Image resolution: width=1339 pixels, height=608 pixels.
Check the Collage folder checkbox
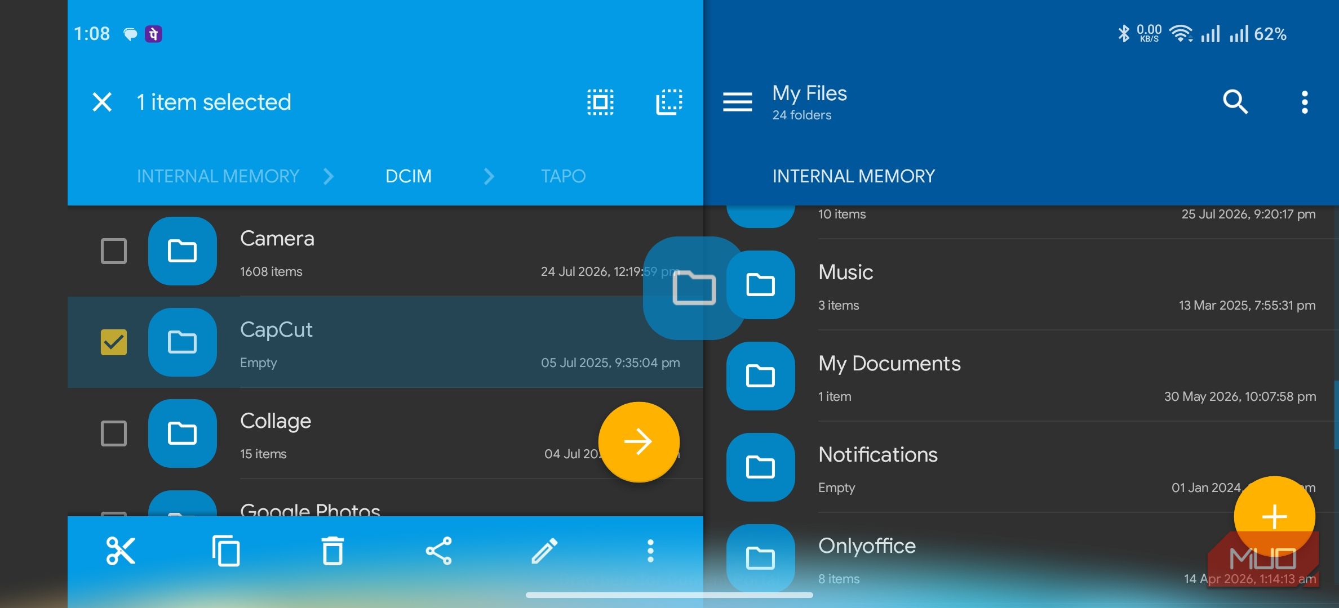113,433
